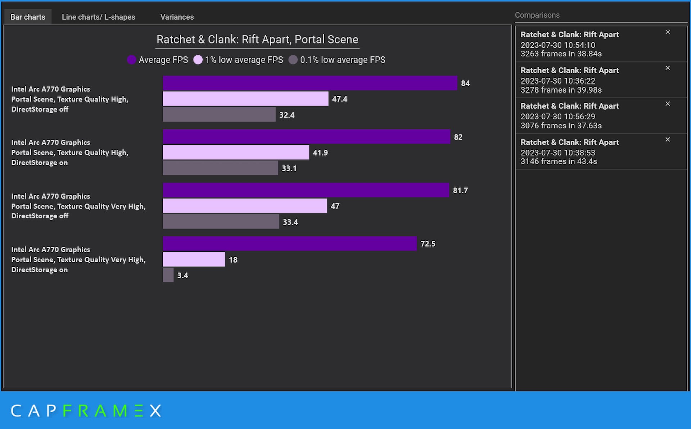Remove the 10:56:29 comparison entry

click(x=668, y=104)
